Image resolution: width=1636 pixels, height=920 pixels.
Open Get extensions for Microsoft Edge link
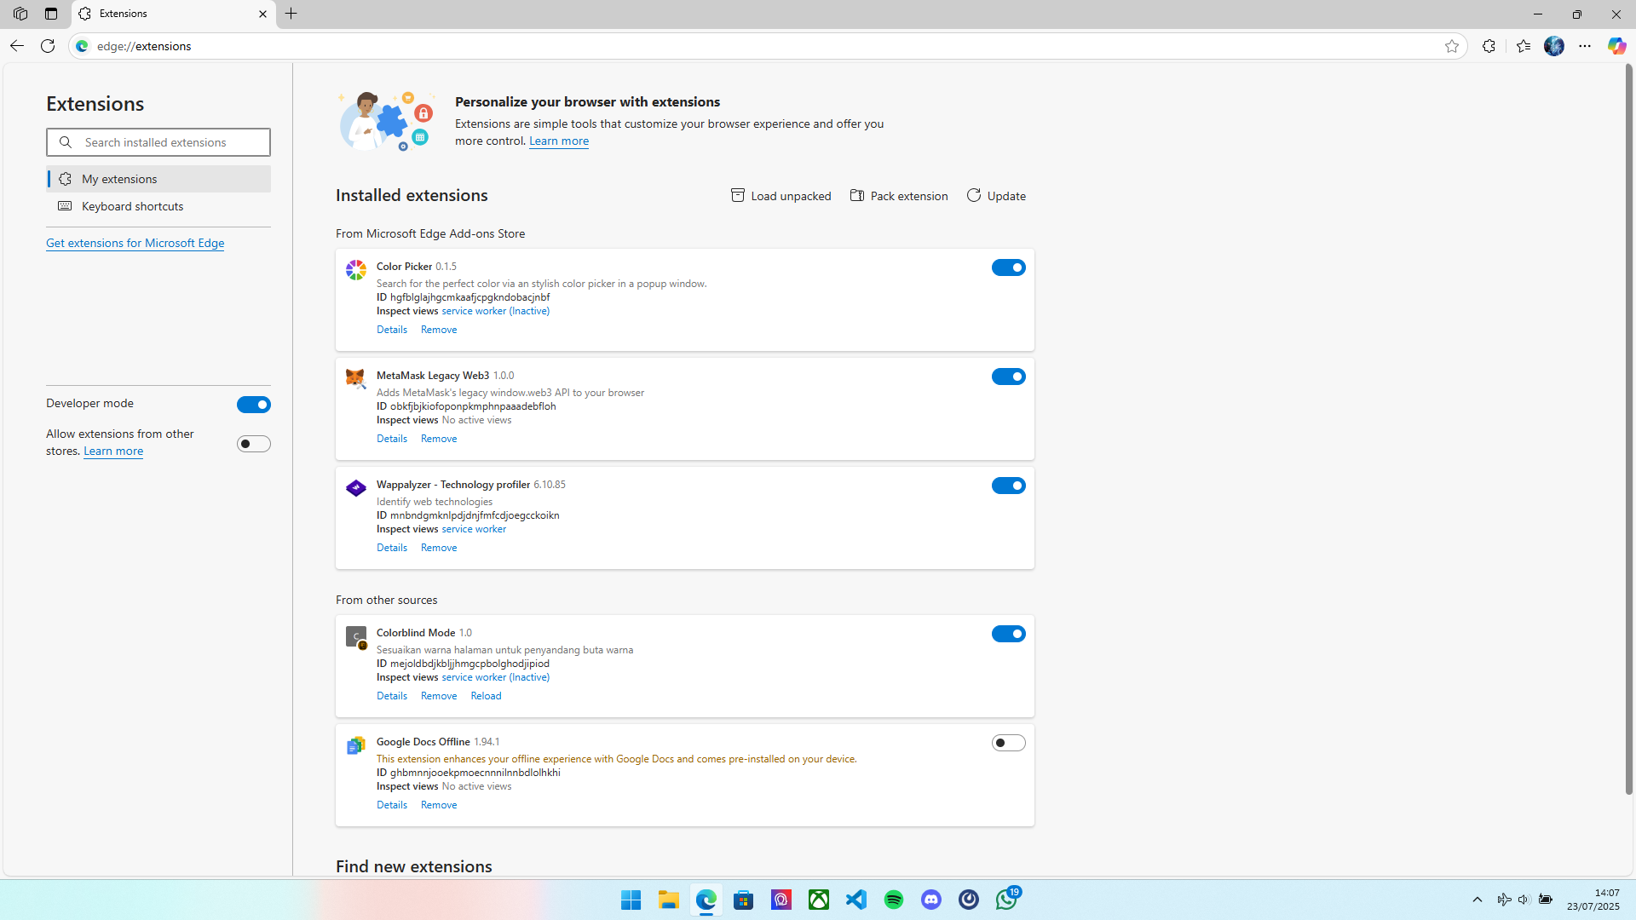(135, 243)
